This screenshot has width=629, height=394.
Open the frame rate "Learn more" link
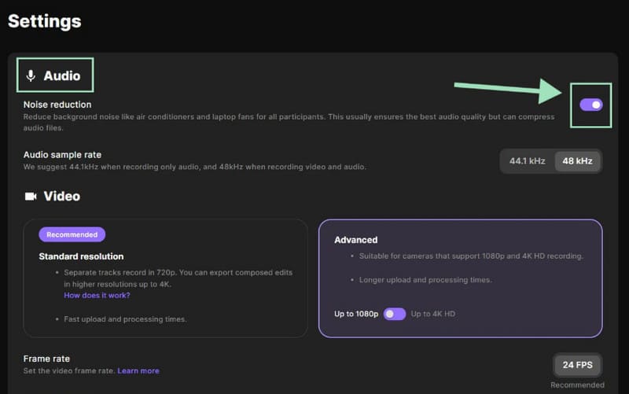tap(138, 370)
